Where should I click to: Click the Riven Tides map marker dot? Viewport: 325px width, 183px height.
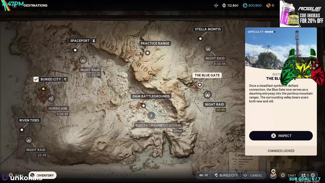(22, 130)
